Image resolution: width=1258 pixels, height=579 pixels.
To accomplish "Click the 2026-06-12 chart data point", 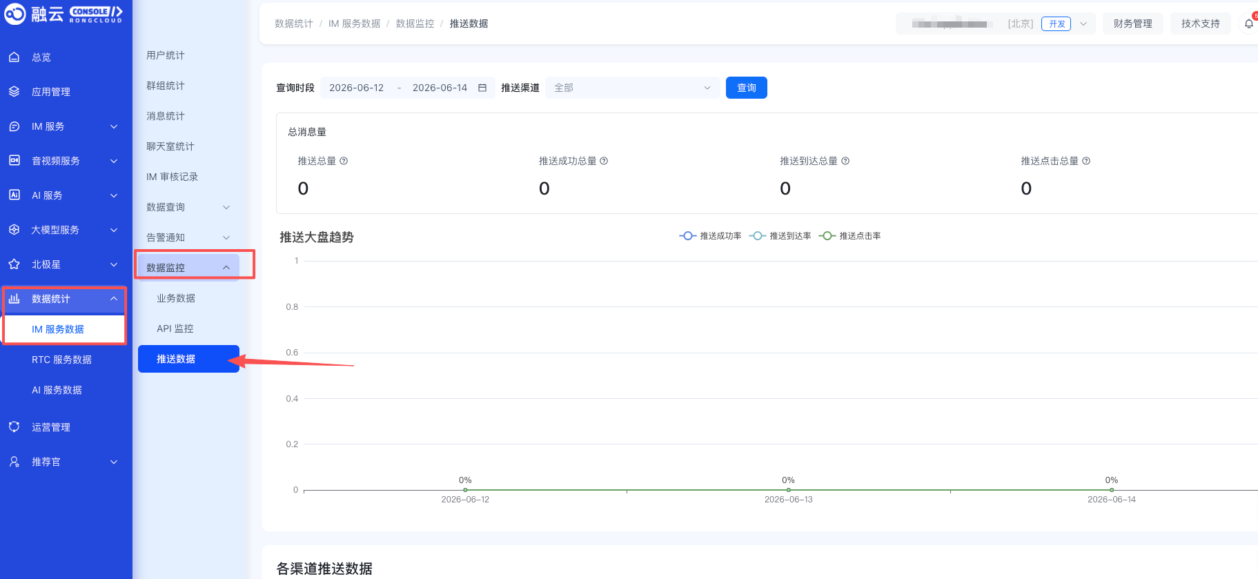I will 465,490.
